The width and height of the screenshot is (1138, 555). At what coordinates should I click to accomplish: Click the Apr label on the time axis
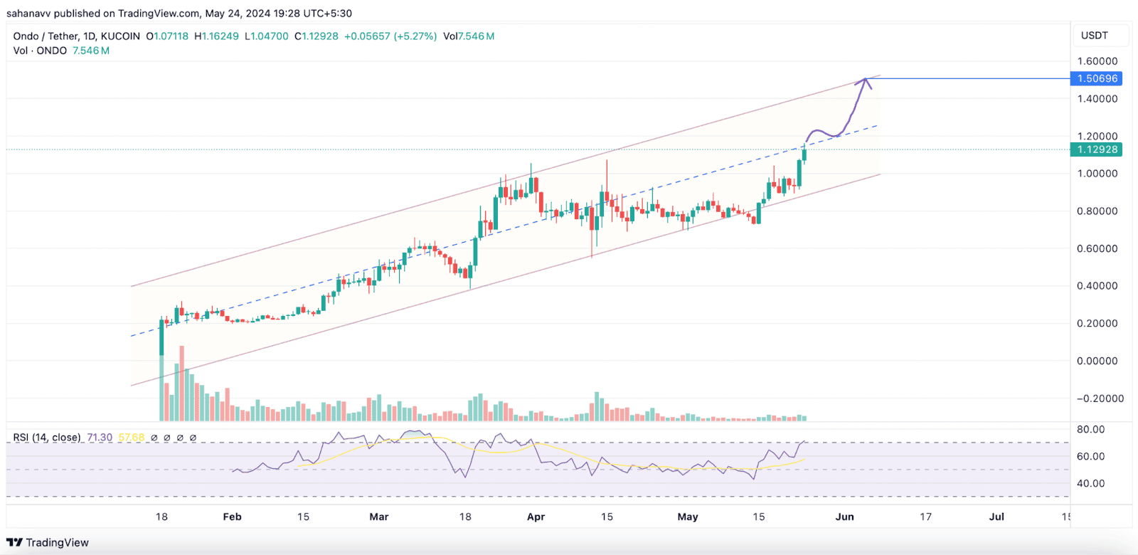click(536, 517)
